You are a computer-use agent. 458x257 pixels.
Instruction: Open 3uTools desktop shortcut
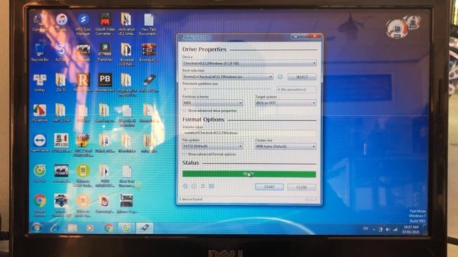[x=62, y=53]
